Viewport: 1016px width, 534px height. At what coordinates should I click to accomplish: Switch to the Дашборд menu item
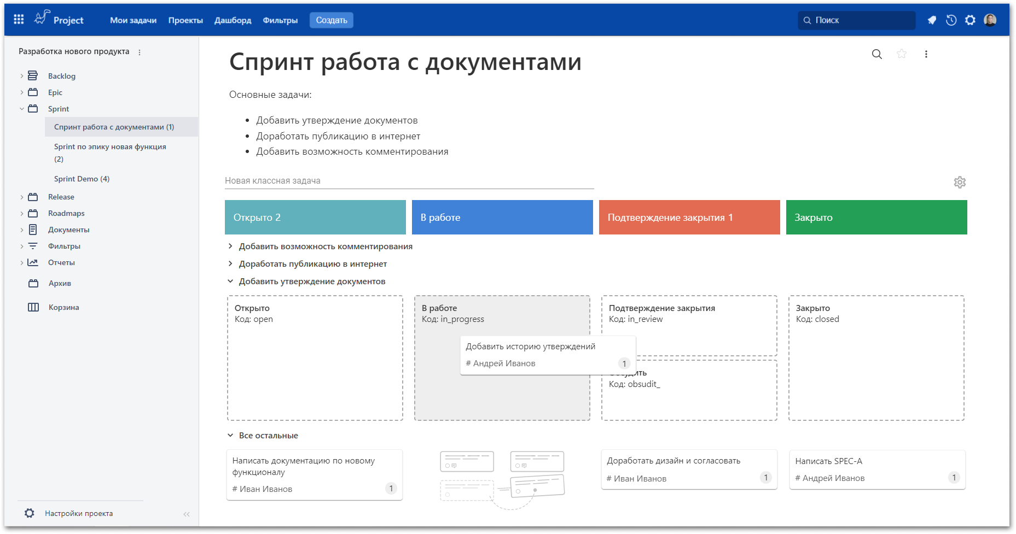point(232,20)
